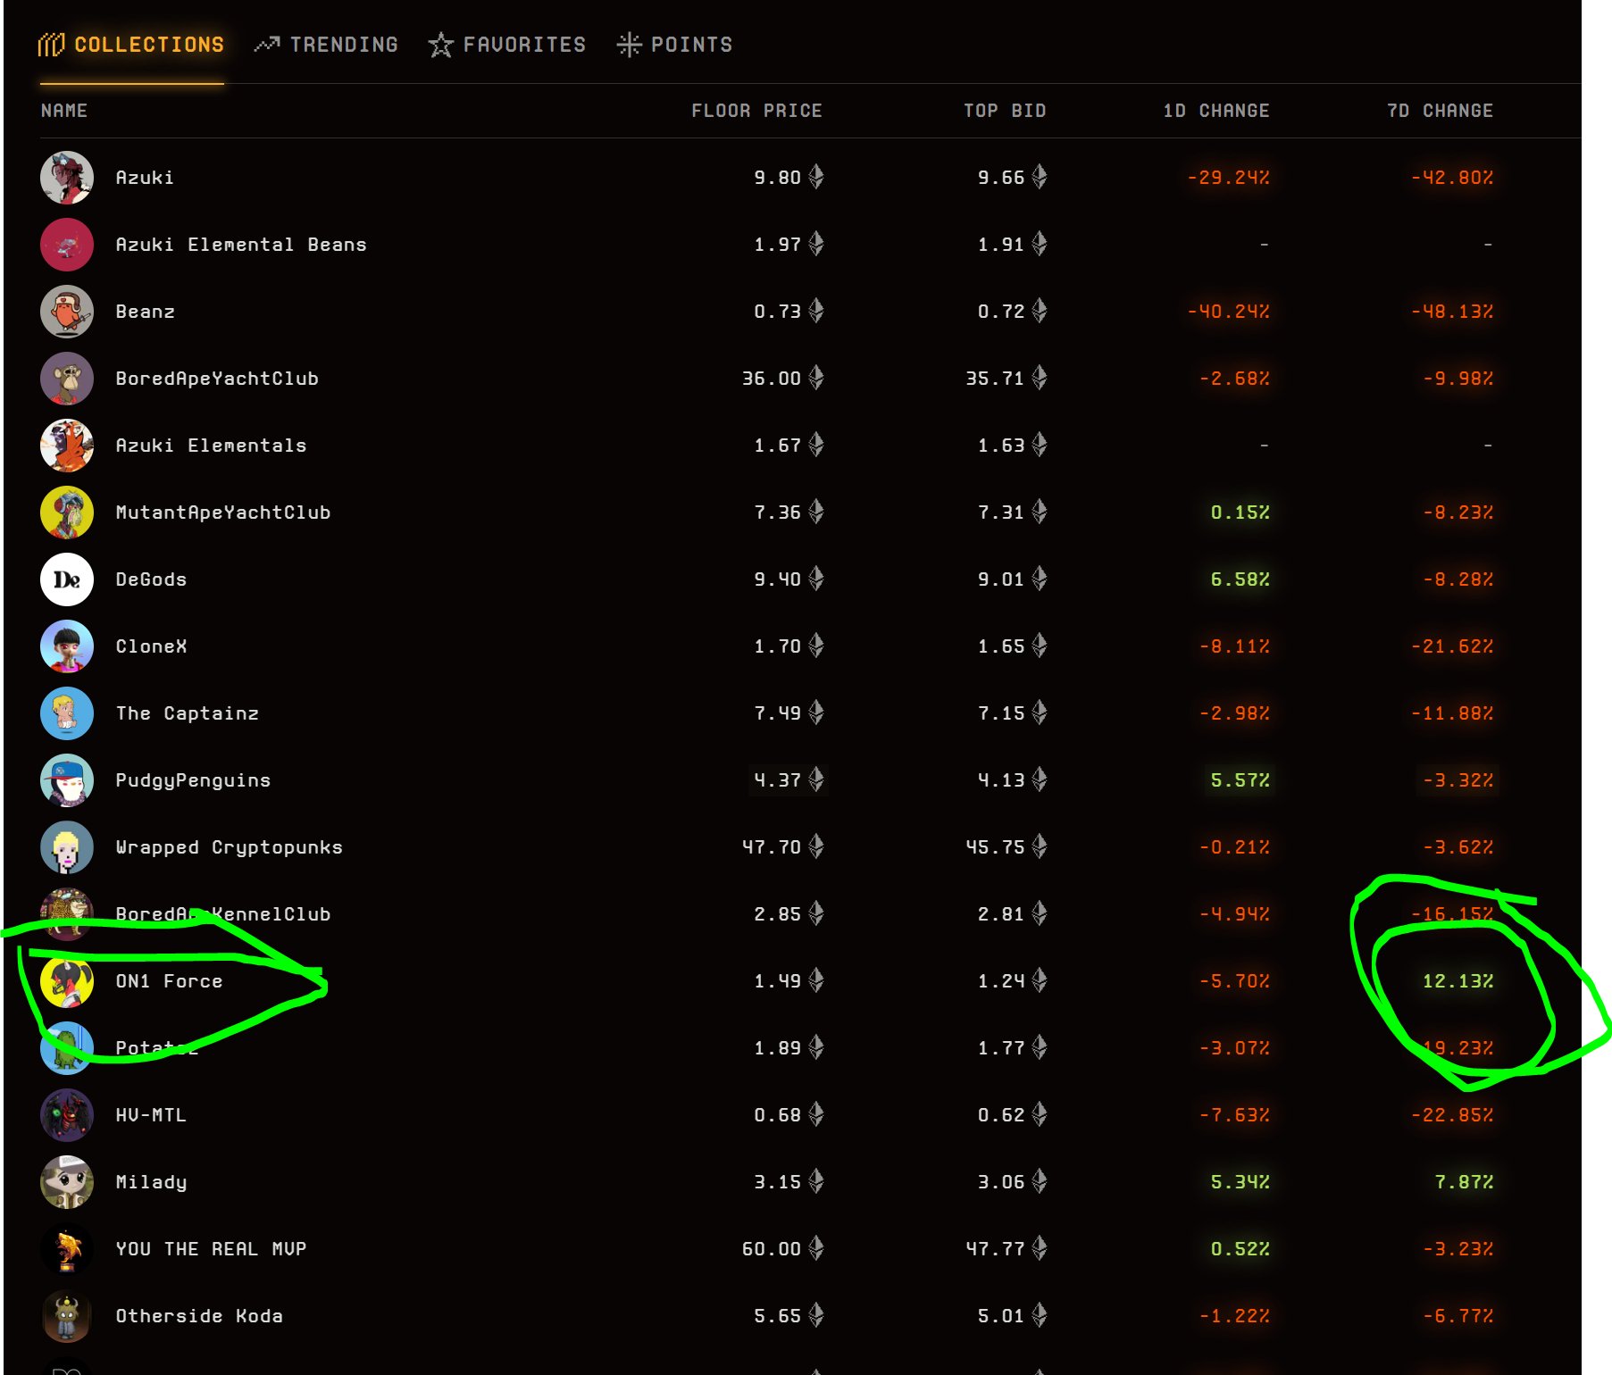Open the Azuki collection name
Image resolution: width=1612 pixels, height=1375 pixels.
[x=145, y=178]
